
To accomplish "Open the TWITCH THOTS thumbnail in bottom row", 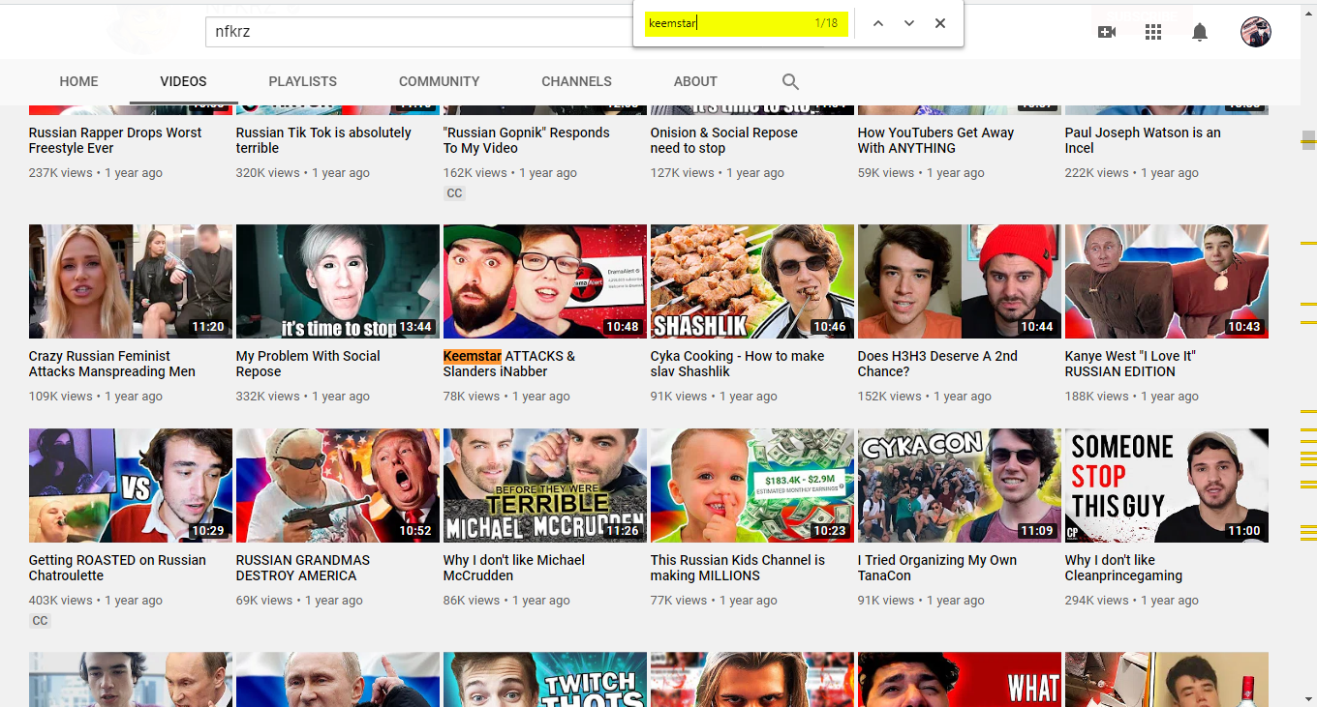I will (545, 679).
